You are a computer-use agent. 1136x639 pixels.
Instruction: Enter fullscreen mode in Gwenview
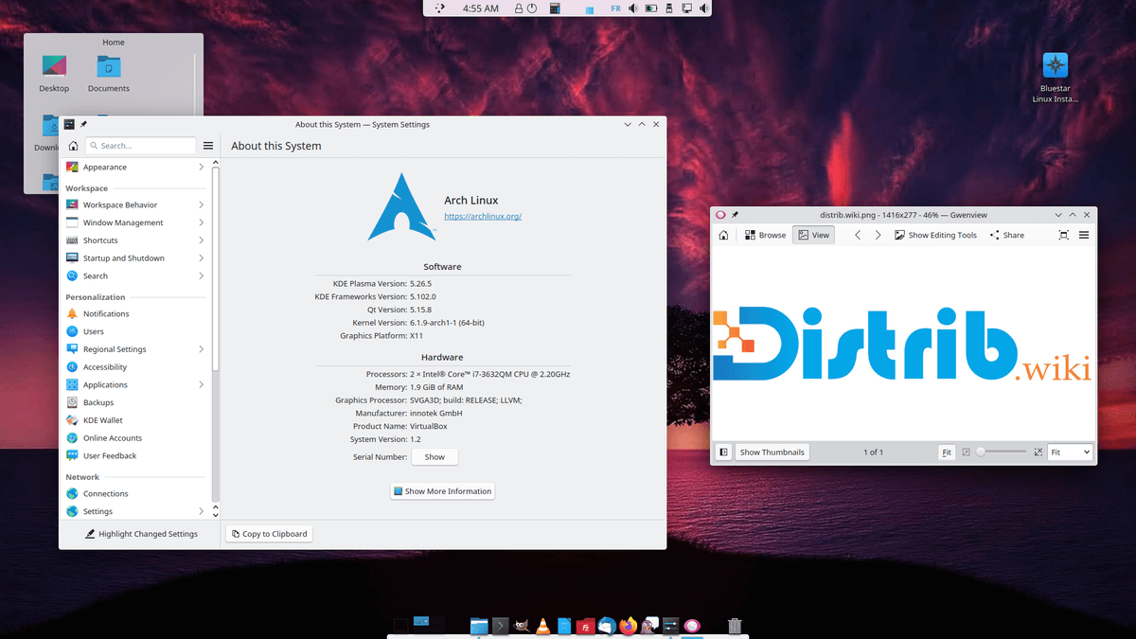(x=1063, y=235)
